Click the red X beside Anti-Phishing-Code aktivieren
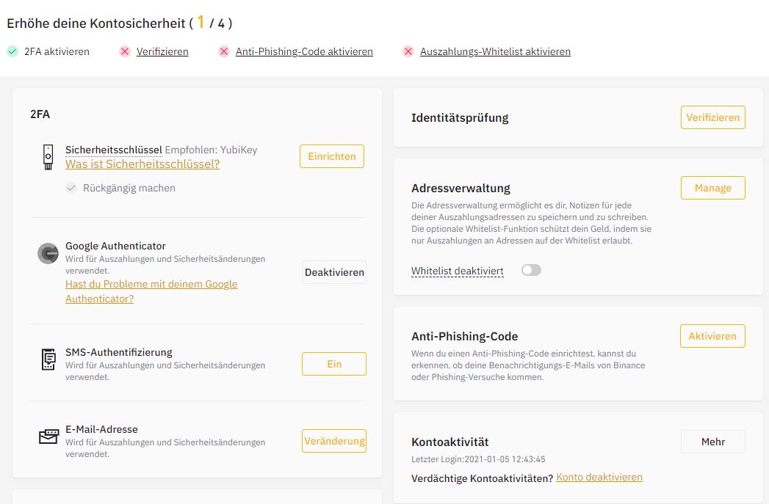 tap(223, 52)
